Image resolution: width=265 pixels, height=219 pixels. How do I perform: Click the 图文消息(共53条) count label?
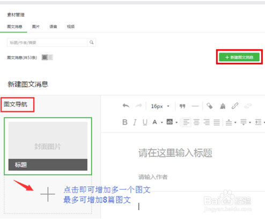[x=22, y=57]
